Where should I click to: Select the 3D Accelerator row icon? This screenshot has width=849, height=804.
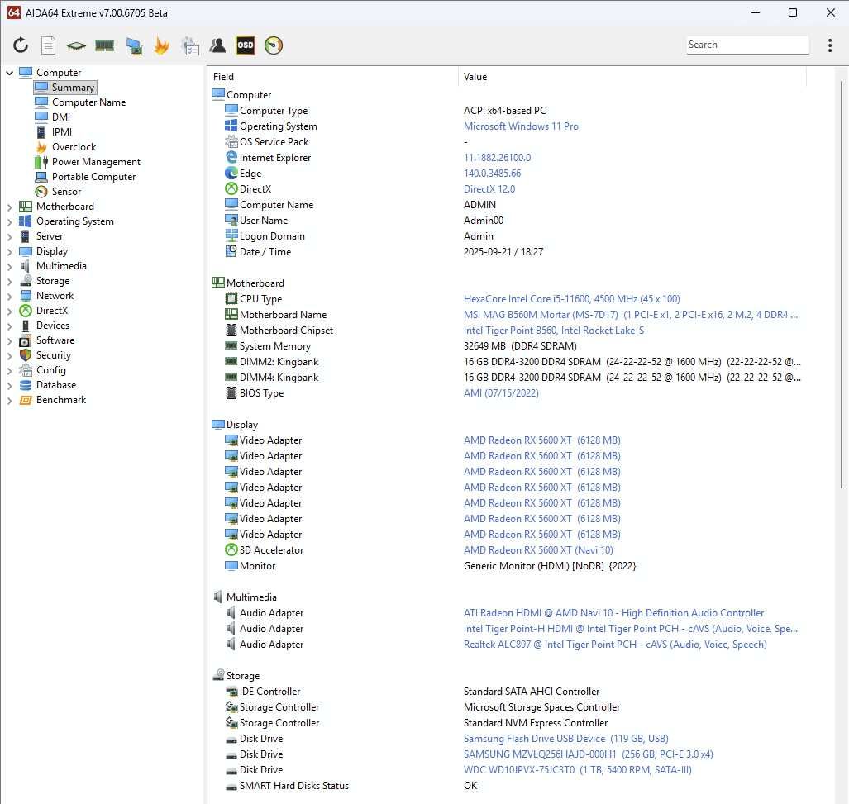[231, 549]
